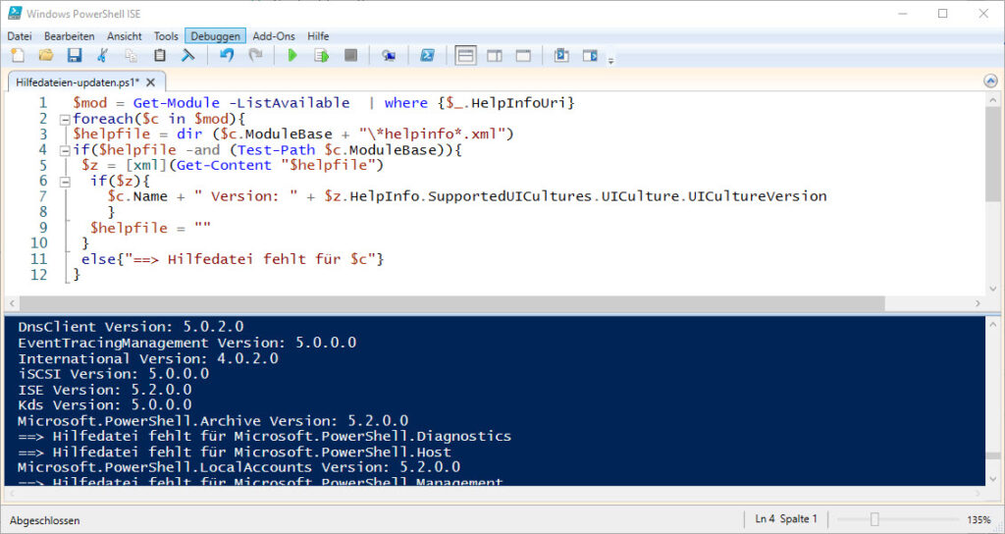1005x534 pixels.
Task: Show command add-on side pane icon
Action: 590,56
